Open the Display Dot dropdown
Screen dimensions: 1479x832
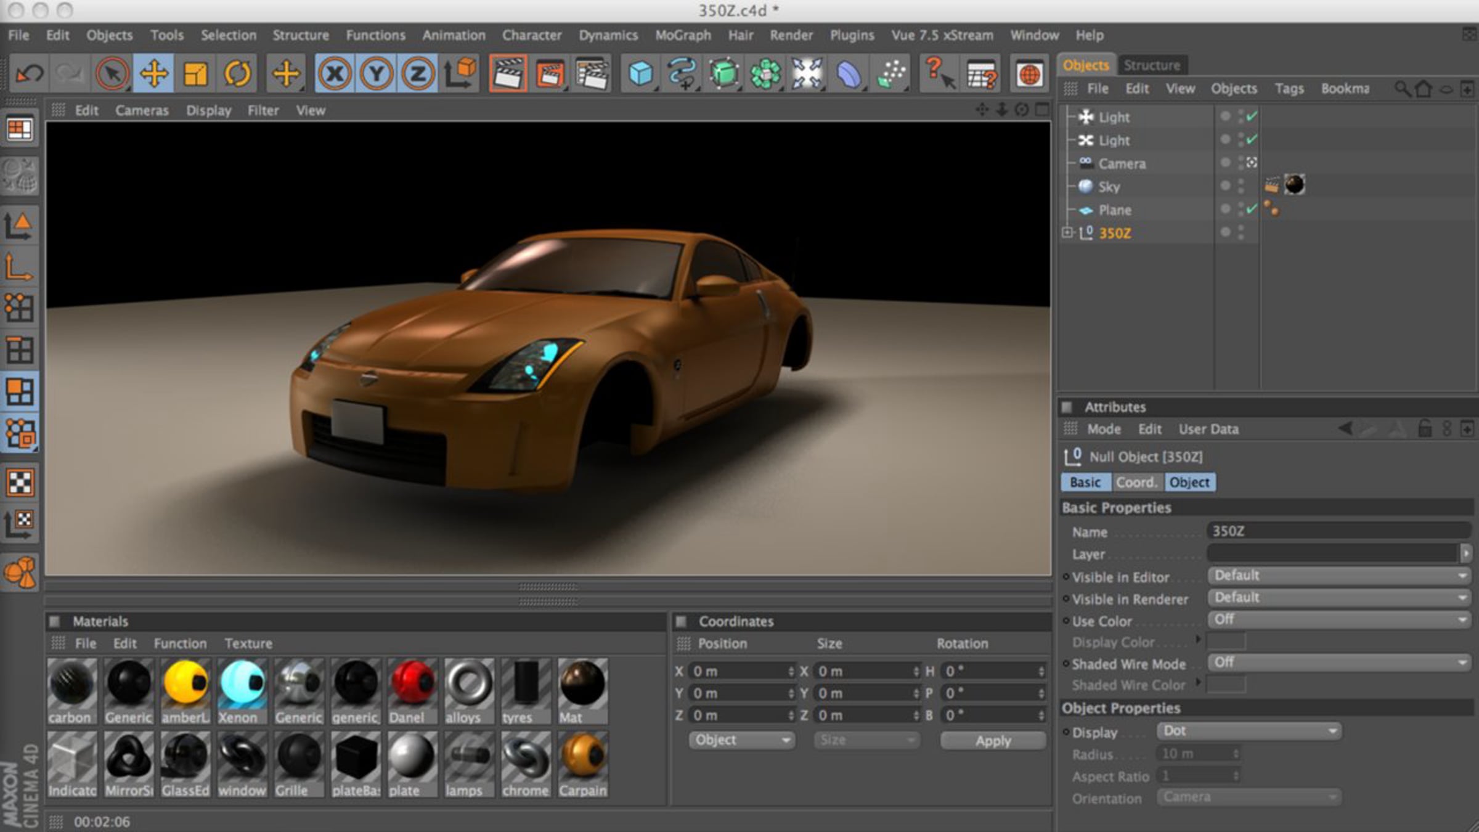1249,731
